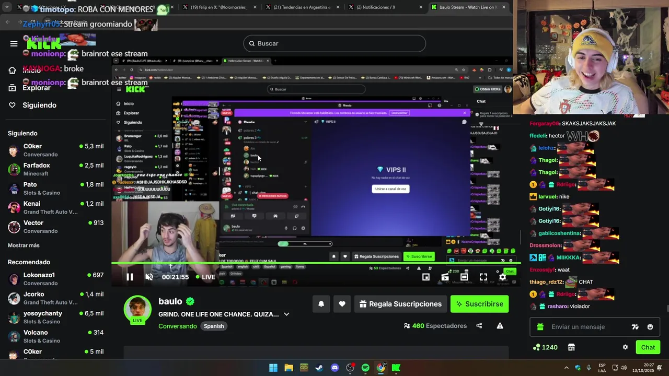Open the chat shop icon
This screenshot has width=669, height=376.
[x=571, y=347]
